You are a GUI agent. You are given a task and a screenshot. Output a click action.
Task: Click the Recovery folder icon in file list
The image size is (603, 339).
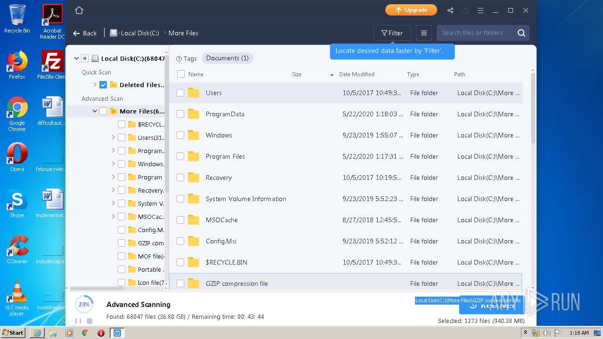coord(194,178)
